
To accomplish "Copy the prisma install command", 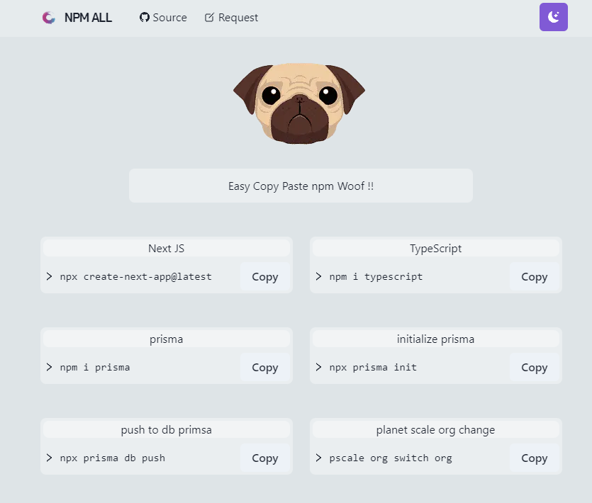I will point(264,367).
